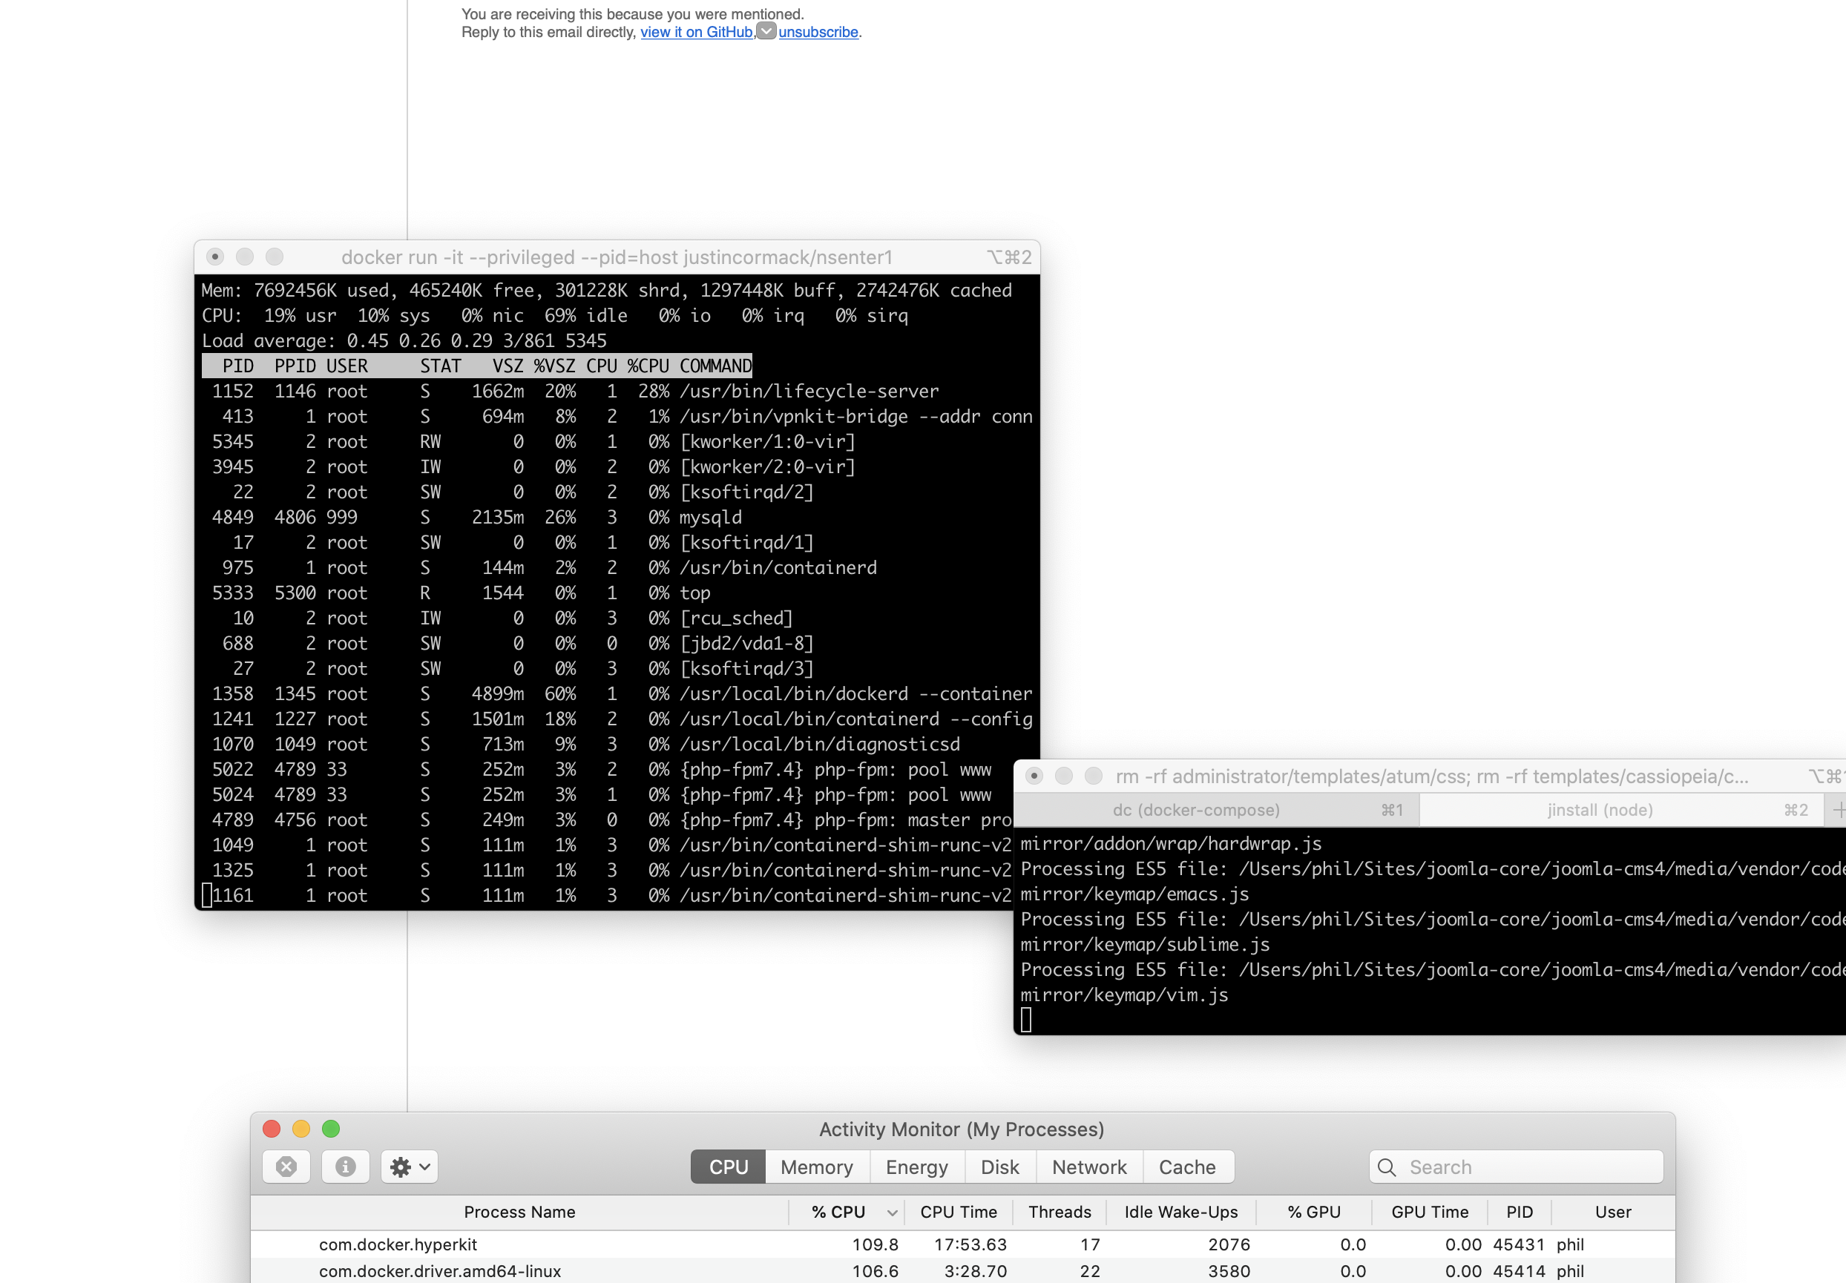This screenshot has height=1283, width=1846.
Task: Switch to the Memory tab
Action: tap(816, 1167)
